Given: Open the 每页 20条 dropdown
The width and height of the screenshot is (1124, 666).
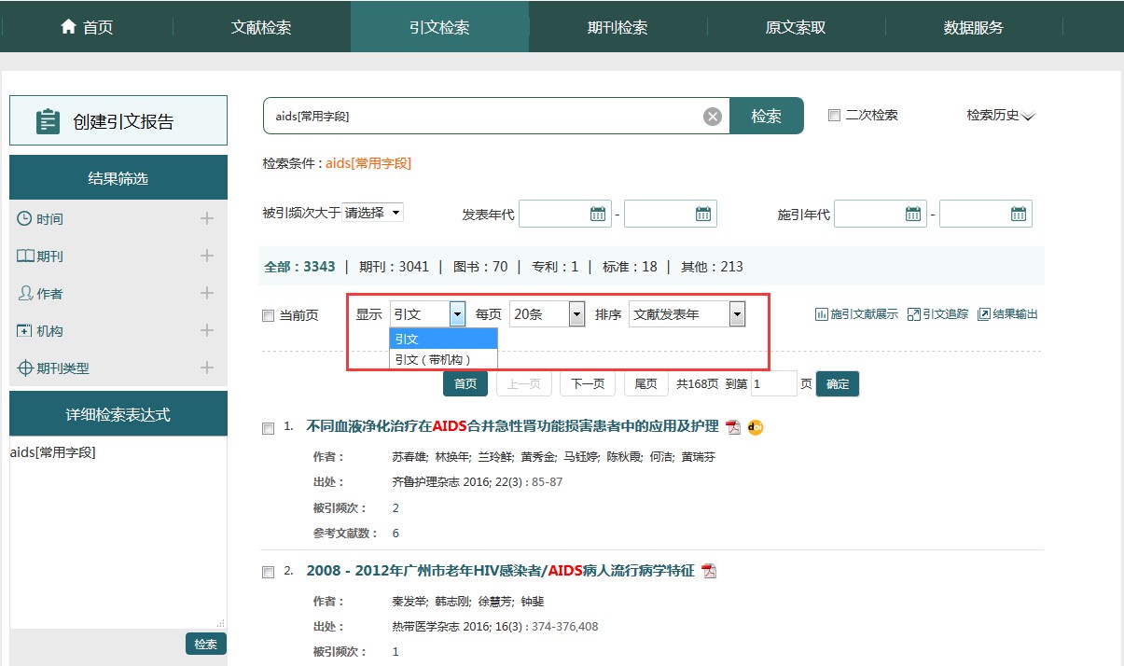Looking at the screenshot, I should (x=548, y=314).
